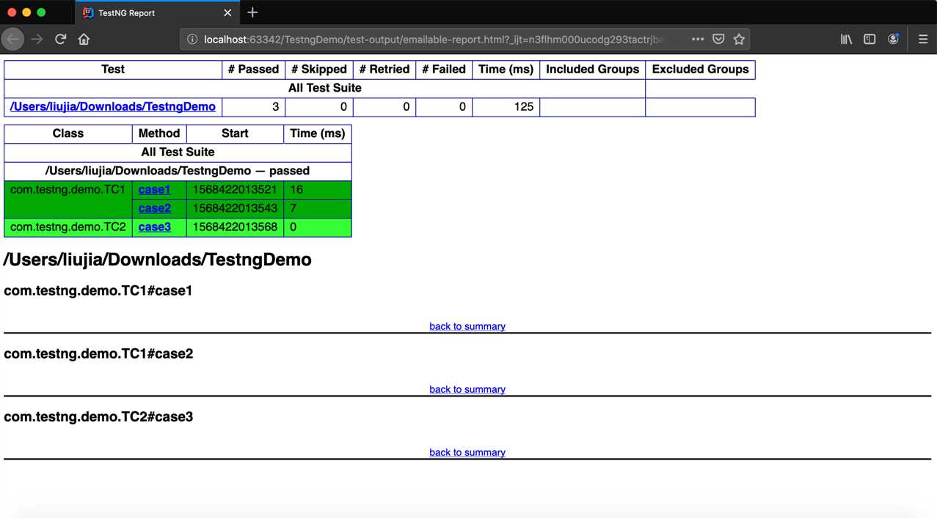Click the summary table All Test Suite row
Screen dimensions: 937x519
(325, 88)
